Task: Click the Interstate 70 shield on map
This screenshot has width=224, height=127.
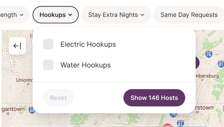Action: point(173,115)
